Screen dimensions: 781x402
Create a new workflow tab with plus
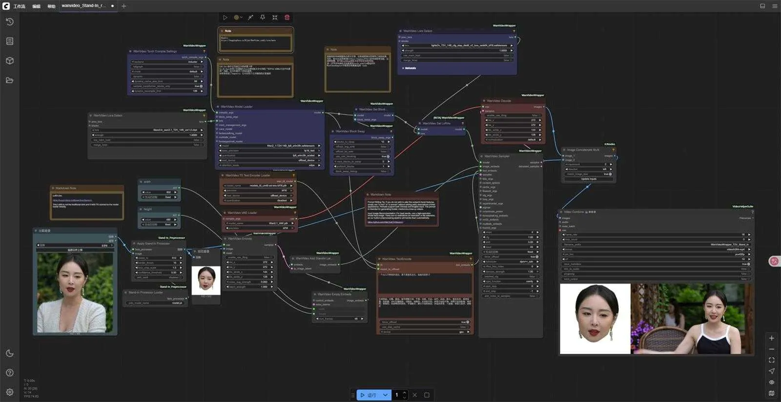123,6
